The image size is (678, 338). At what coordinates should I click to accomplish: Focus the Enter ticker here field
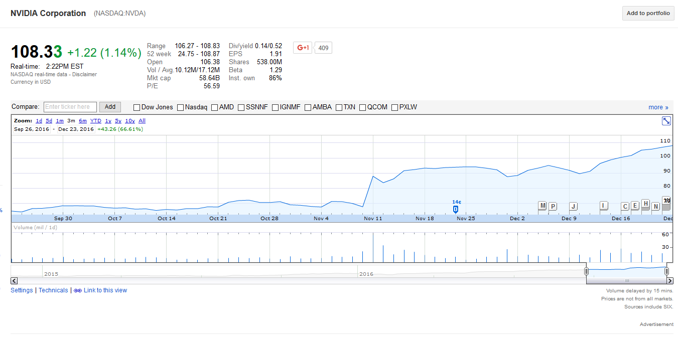[x=70, y=107]
